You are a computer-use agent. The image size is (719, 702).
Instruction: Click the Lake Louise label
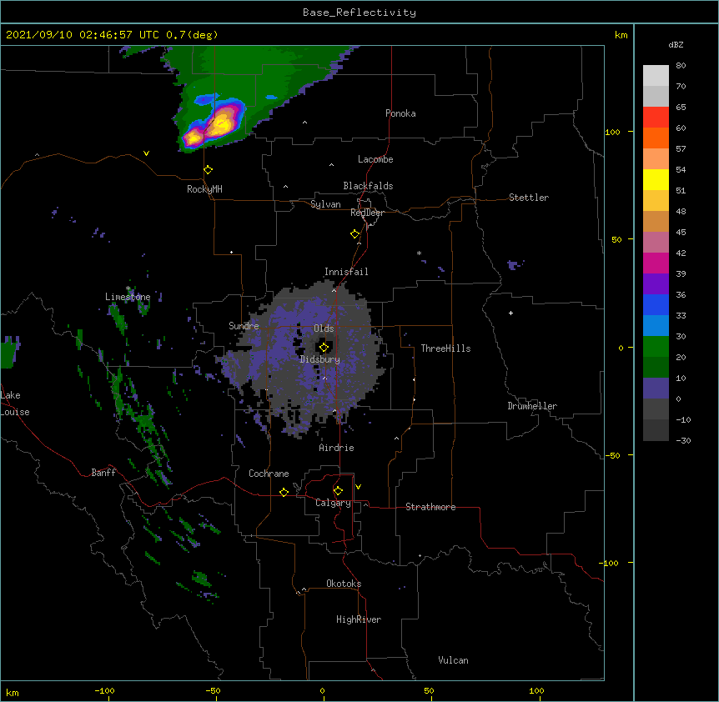15,404
